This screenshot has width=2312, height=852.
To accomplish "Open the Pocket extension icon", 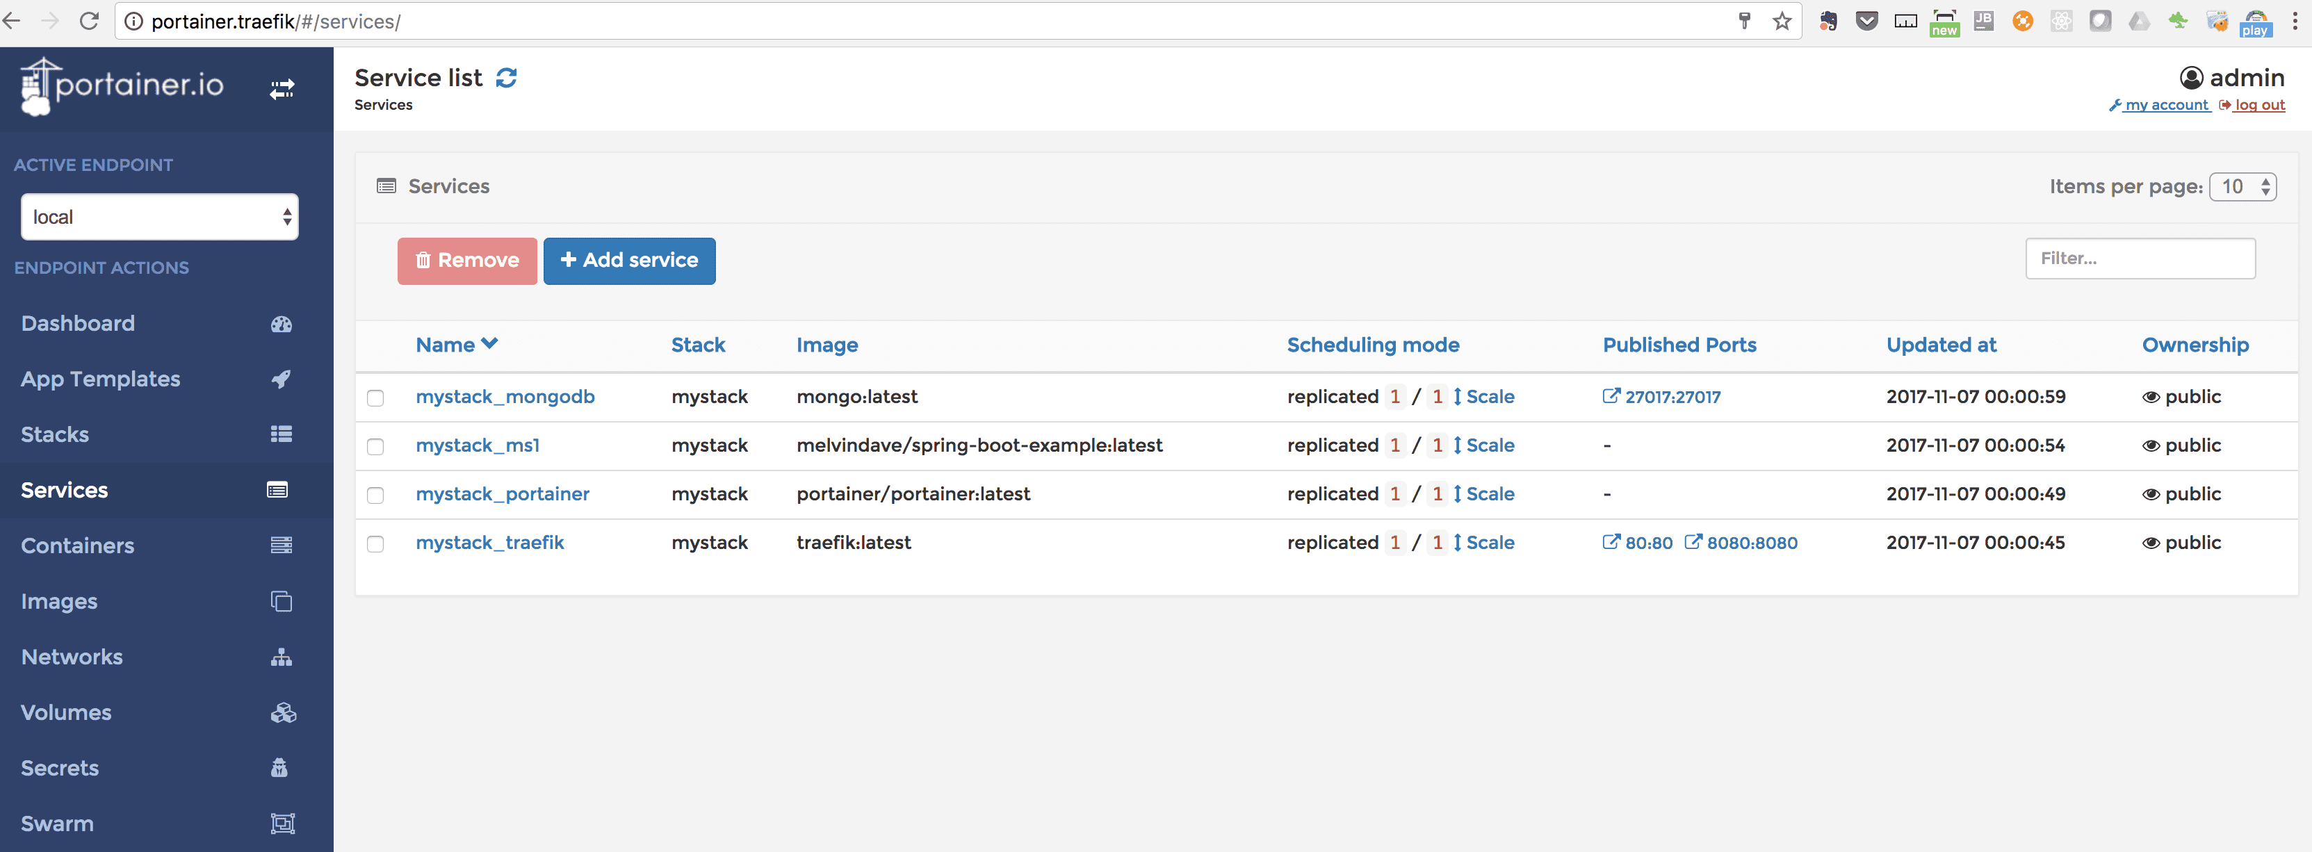I will point(1867,21).
